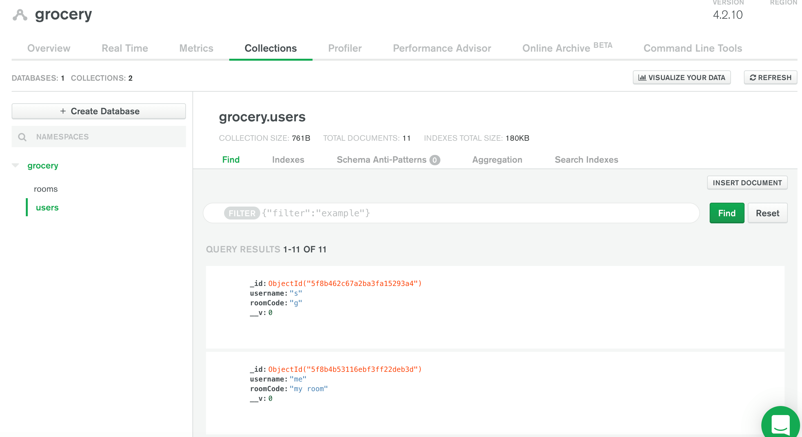This screenshot has width=802, height=437.
Task: Run the query with green Find button
Action: pos(726,213)
